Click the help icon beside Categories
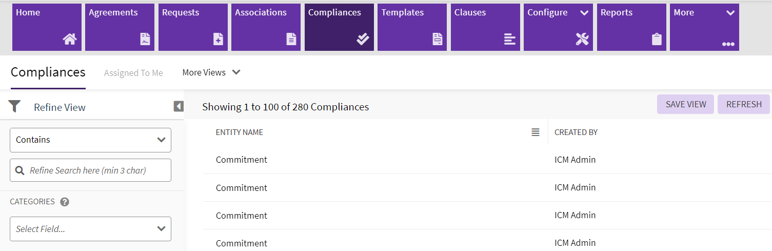 pos(65,202)
